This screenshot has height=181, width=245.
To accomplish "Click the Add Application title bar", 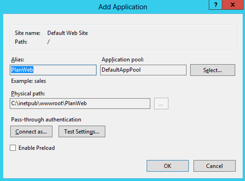I will [x=123, y=7].
